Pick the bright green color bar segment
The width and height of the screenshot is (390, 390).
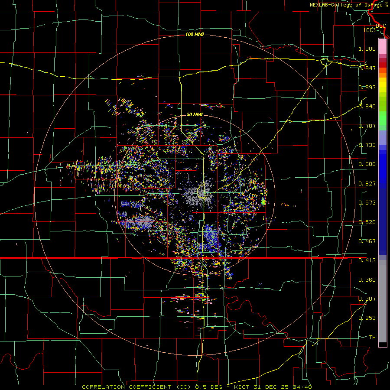(383, 118)
